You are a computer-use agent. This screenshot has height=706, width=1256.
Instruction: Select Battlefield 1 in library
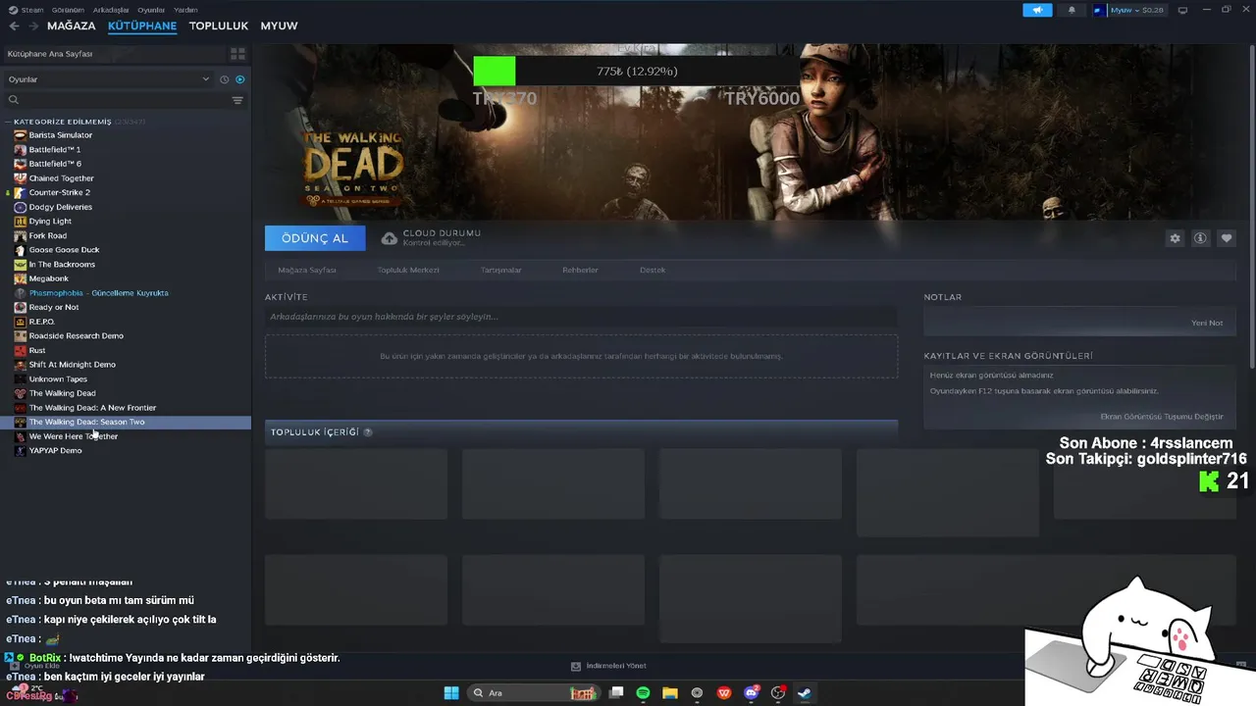[x=126, y=149]
